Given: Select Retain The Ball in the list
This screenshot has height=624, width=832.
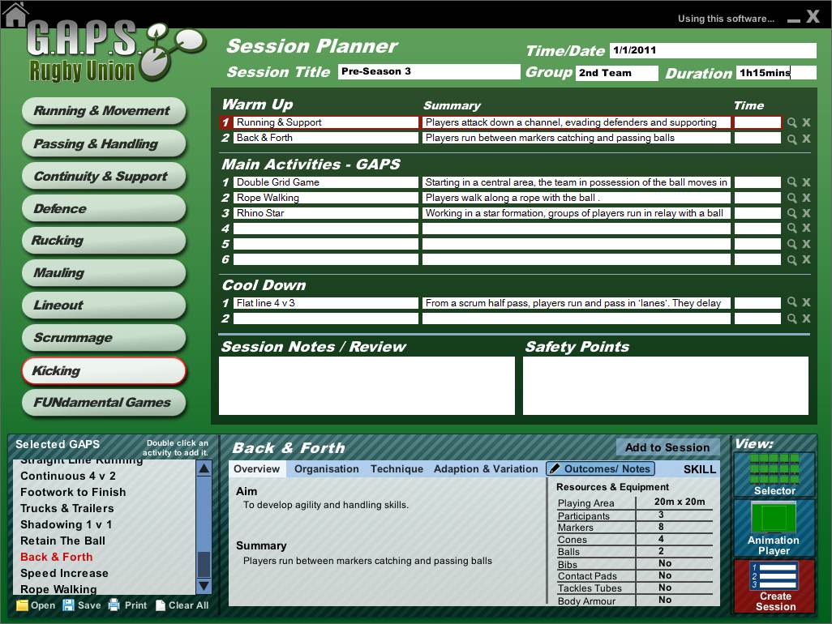Looking at the screenshot, I should pos(62,541).
